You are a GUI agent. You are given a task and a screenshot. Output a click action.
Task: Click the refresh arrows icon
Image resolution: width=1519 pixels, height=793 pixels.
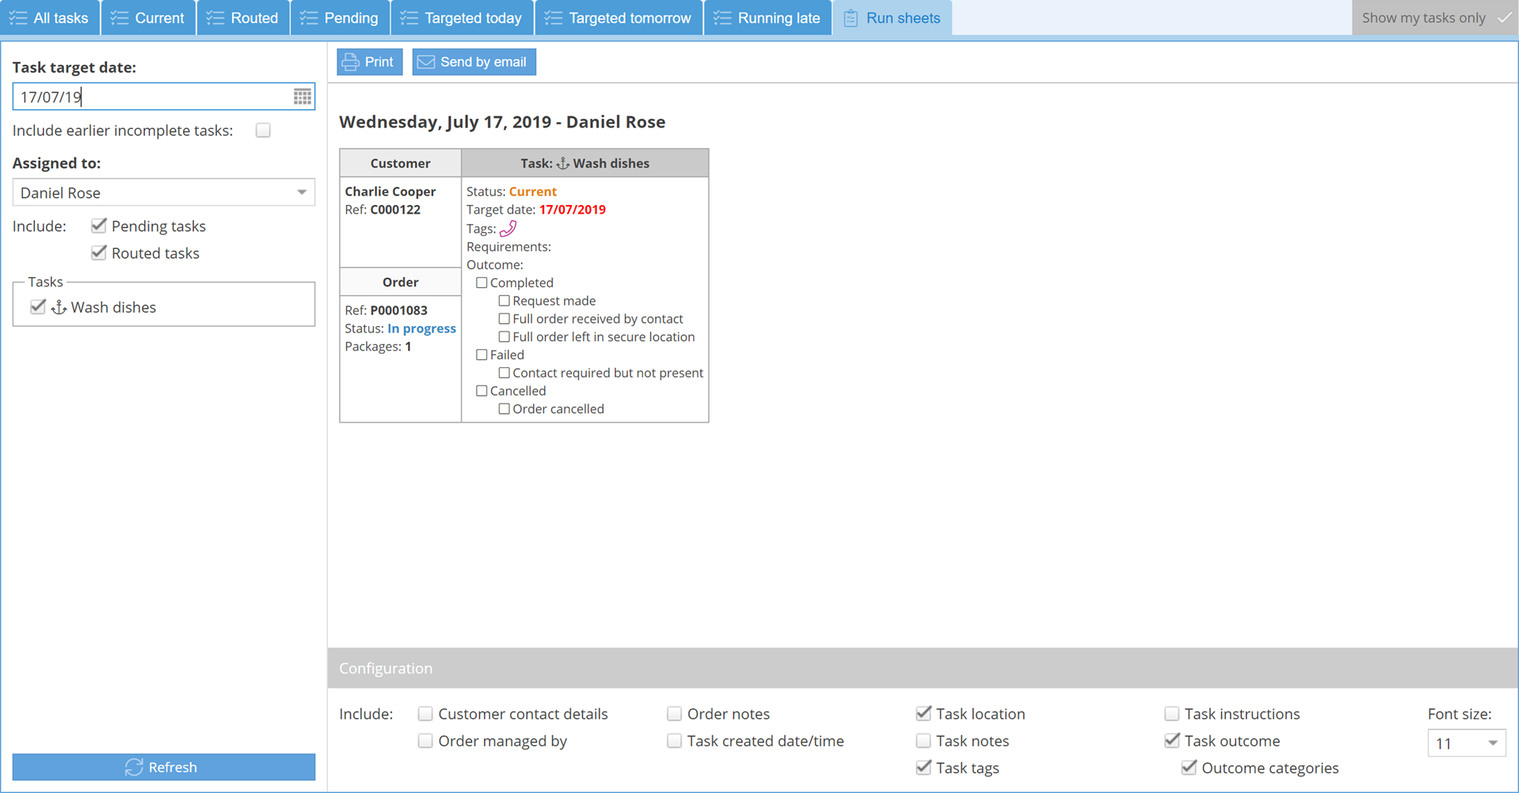(x=134, y=767)
